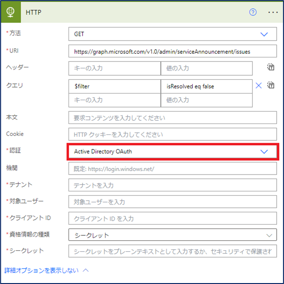Switch ヘッダー row to text mode icon
The width and height of the screenshot is (284, 284).
point(271,67)
